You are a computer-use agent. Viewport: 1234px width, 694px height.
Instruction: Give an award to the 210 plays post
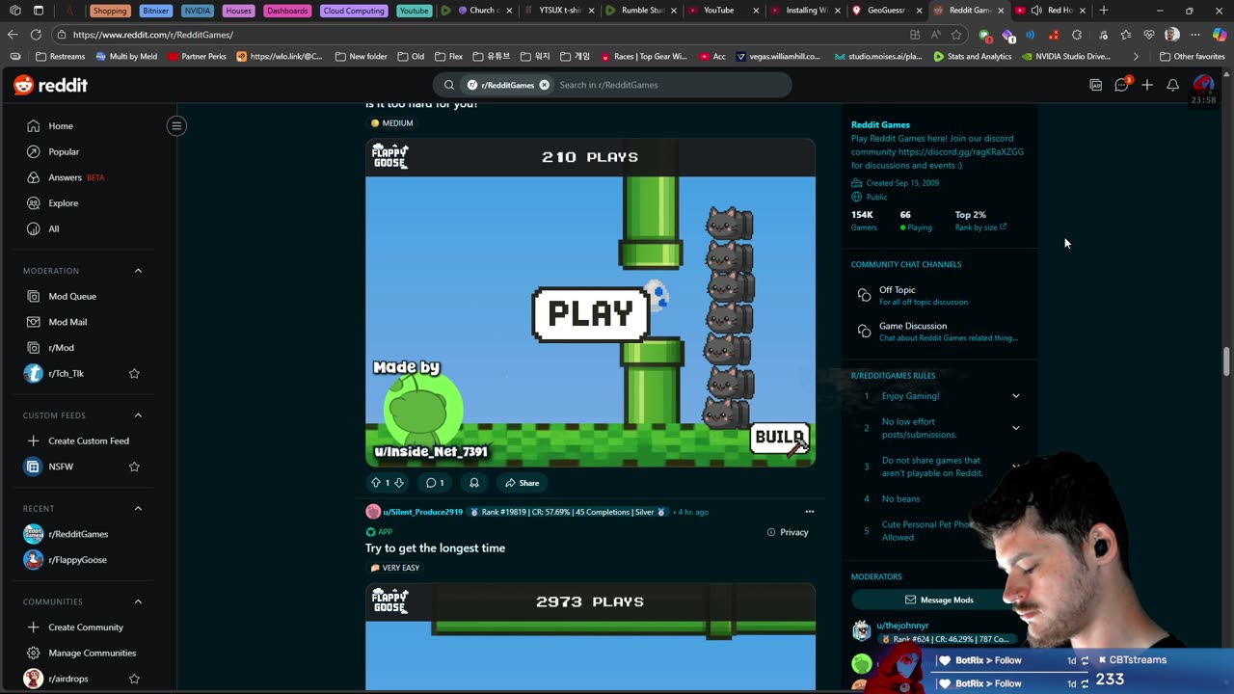point(474,483)
